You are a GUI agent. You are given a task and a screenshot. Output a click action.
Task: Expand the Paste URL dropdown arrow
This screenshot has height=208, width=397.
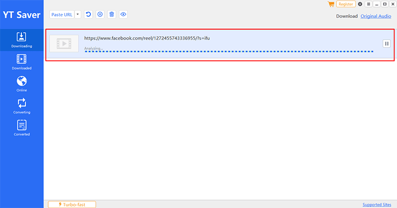pyautogui.click(x=78, y=14)
